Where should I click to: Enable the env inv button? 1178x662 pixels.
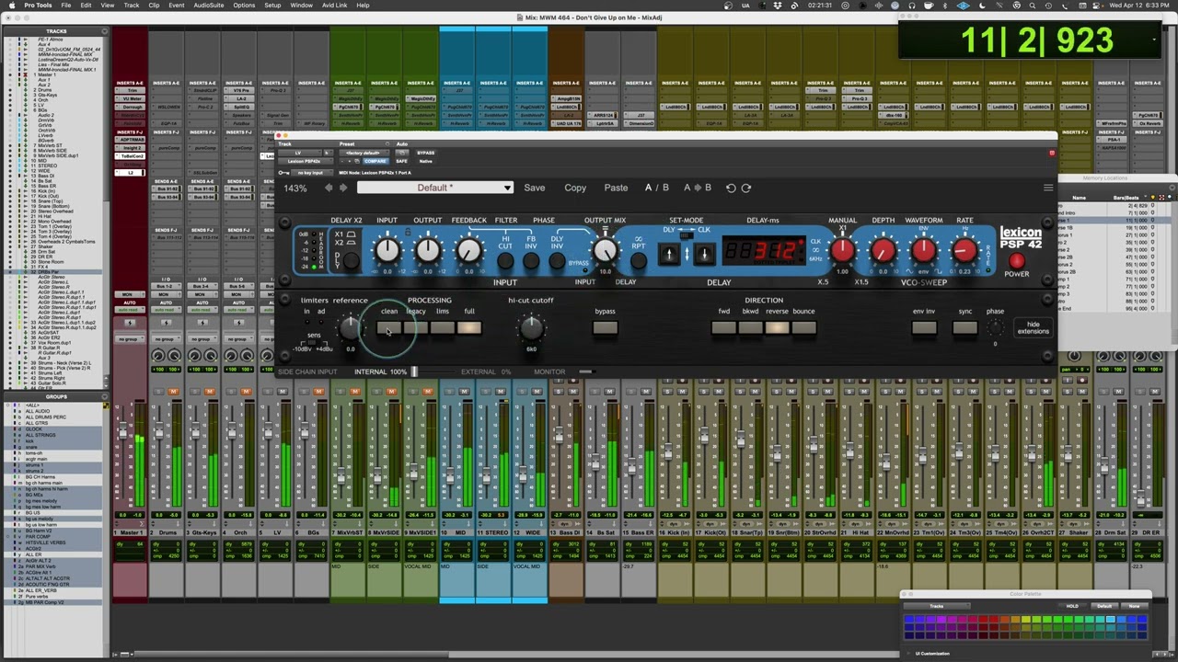[924, 328]
